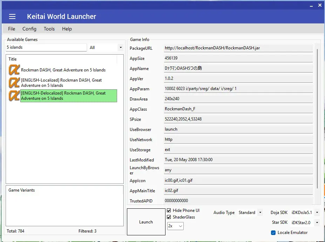
Task: Click the icon for Rockman DASH, Great Adventure on 5 Islands
Action: (14, 70)
